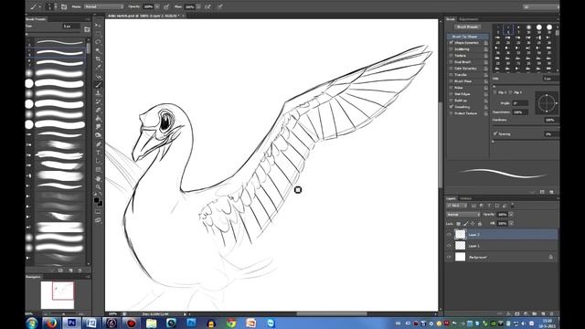Disable the Smoothing checkbox

click(x=451, y=107)
